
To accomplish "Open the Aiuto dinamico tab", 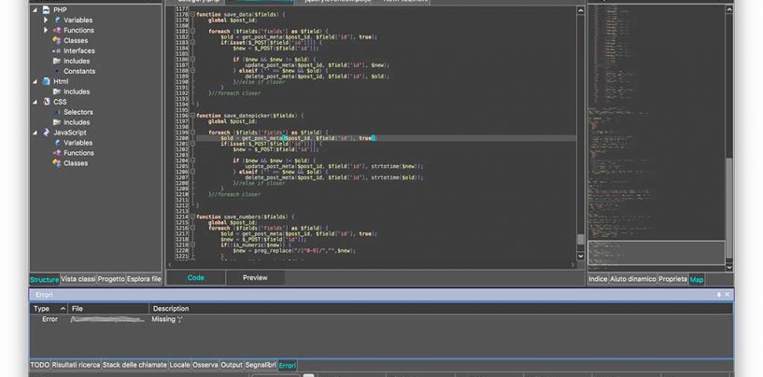I will 632,279.
